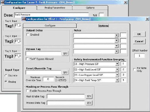The width and height of the screenshot is (150, 112).
Task: Open the 03 - Low Hopper Level SIF dropdown
Action: (x=117, y=75)
